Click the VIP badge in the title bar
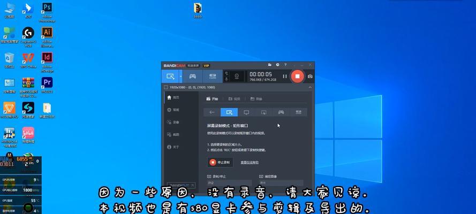The image size is (476, 214). click(207, 65)
